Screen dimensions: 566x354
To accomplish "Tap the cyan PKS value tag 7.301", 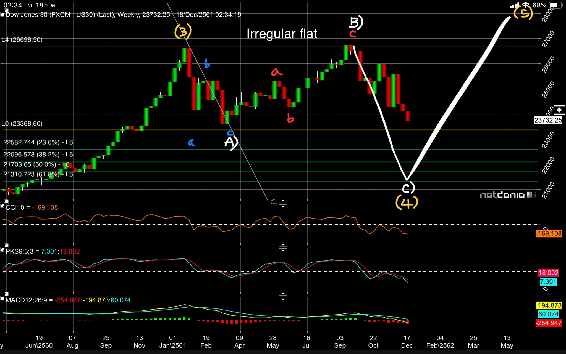I will pos(548,282).
